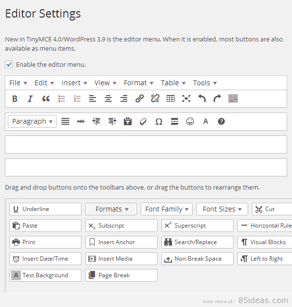Open the Formats dropdown button
The height and width of the screenshot is (307, 292).
[111, 209]
